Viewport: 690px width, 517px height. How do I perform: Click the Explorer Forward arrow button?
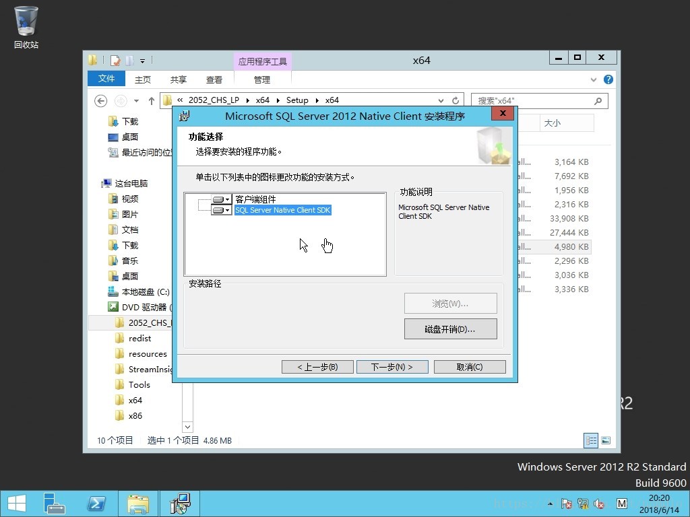click(121, 101)
